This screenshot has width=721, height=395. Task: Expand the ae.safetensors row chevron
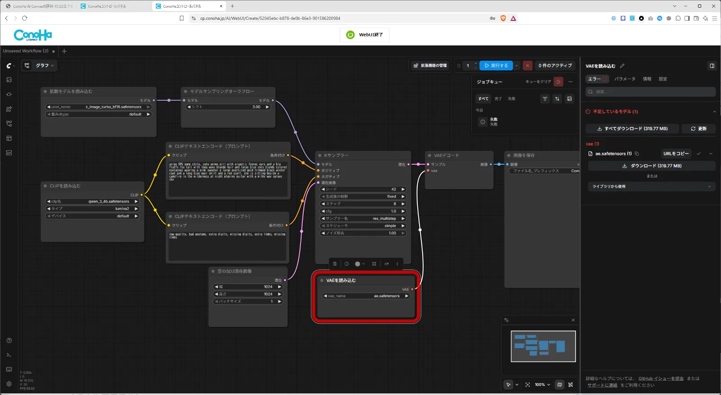click(711, 154)
